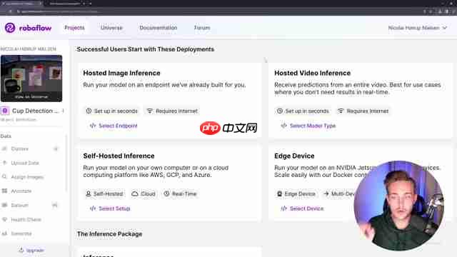Click the cloud icon on the Cloud tag
The height and width of the screenshot is (257, 457).
click(x=135, y=193)
